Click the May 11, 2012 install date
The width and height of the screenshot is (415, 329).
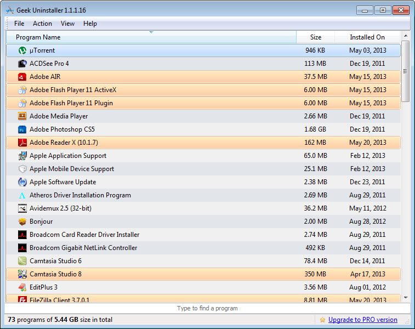(x=368, y=208)
